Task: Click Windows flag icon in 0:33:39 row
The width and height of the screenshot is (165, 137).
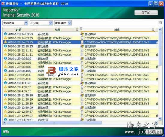Action: click(x=82, y=58)
